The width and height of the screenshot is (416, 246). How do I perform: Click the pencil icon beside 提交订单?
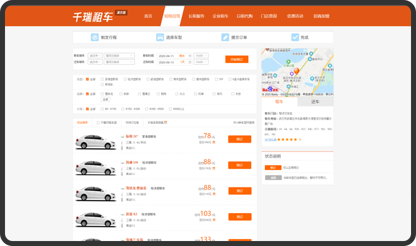[225, 37]
